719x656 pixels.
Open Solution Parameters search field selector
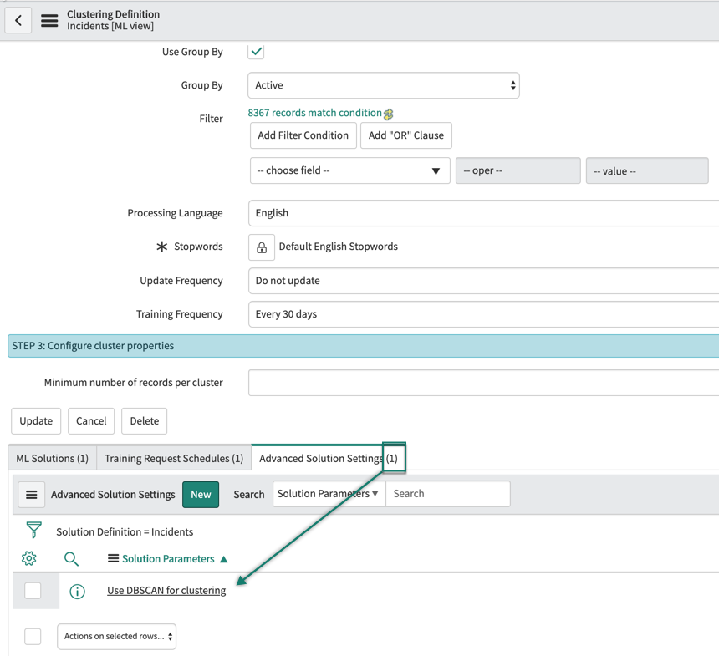(329, 494)
